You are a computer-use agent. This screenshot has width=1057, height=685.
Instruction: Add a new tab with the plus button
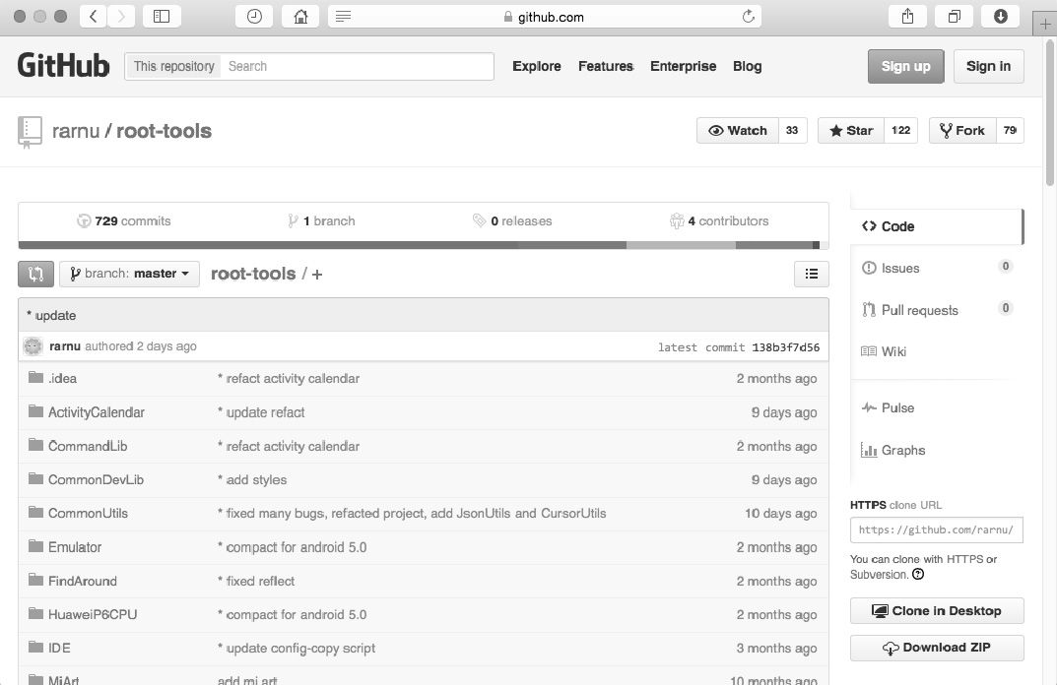tap(1045, 25)
